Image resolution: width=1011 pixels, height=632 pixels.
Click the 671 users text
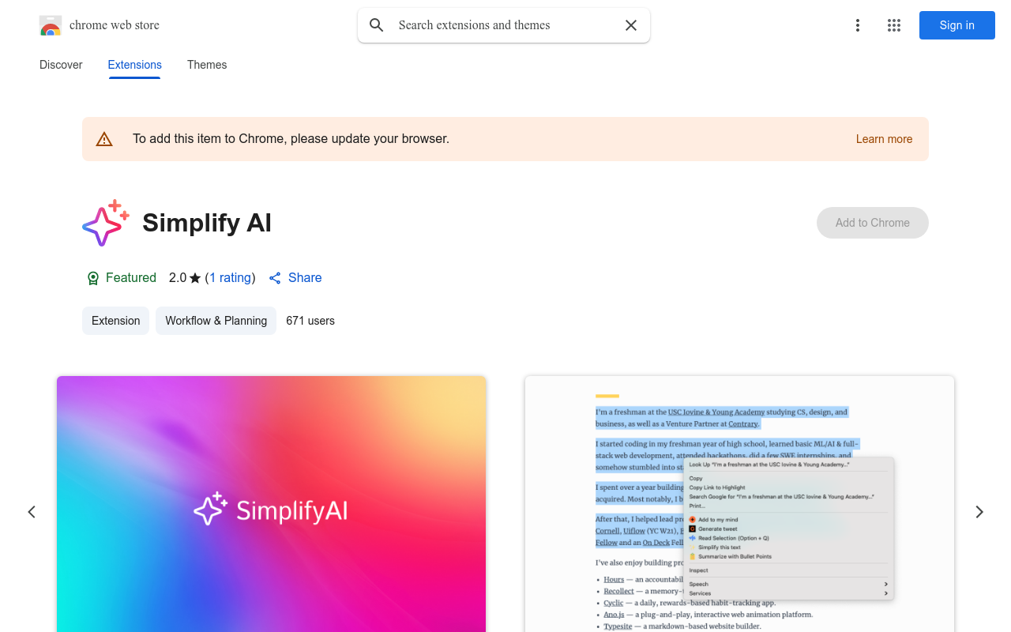(310, 321)
